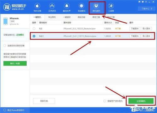
Task: Click 下载固件 for firmware 9.3
Action: (135, 29)
